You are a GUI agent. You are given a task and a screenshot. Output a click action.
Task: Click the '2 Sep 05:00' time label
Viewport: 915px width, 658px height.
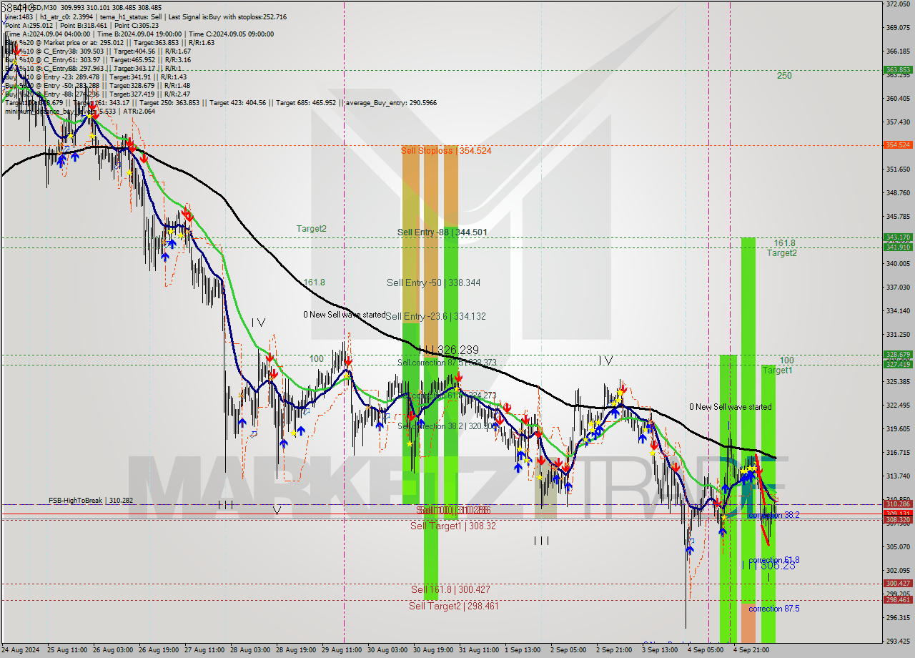click(x=568, y=650)
